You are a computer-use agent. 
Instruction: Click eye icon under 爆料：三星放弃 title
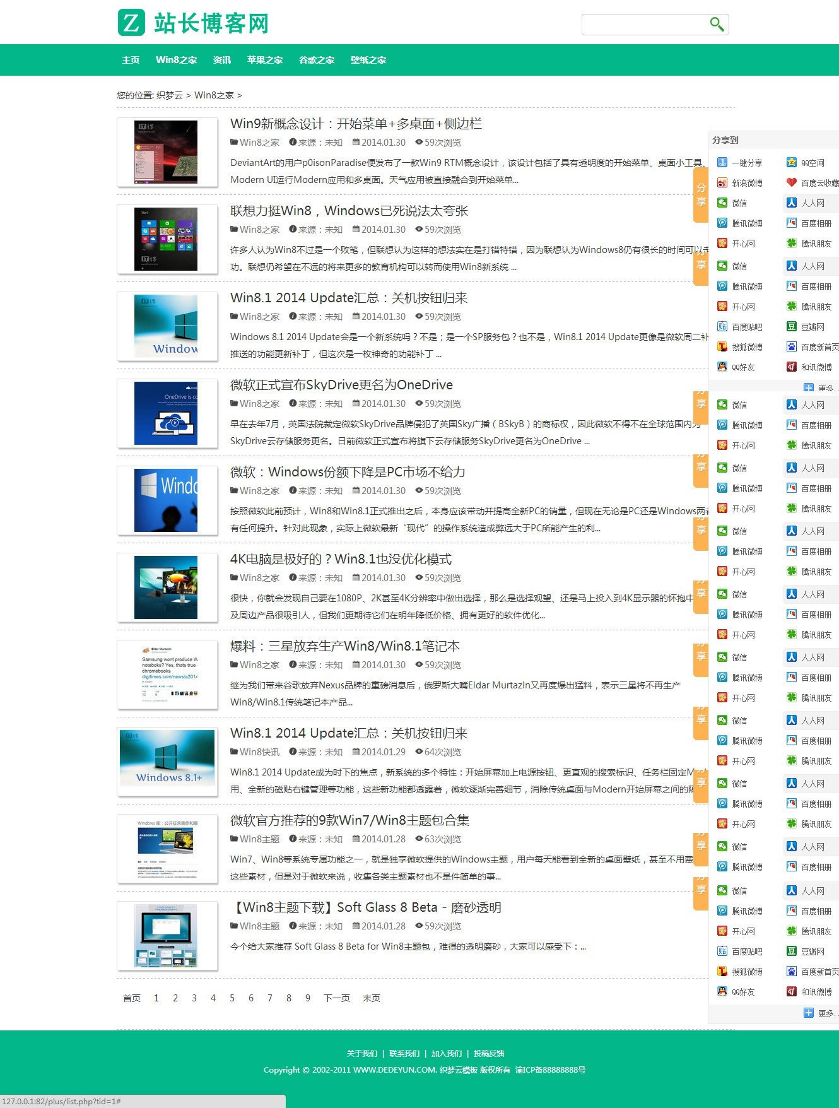[419, 665]
